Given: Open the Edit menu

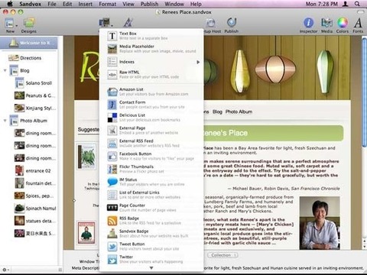Looking at the screenshot, I should [x=67, y=4].
